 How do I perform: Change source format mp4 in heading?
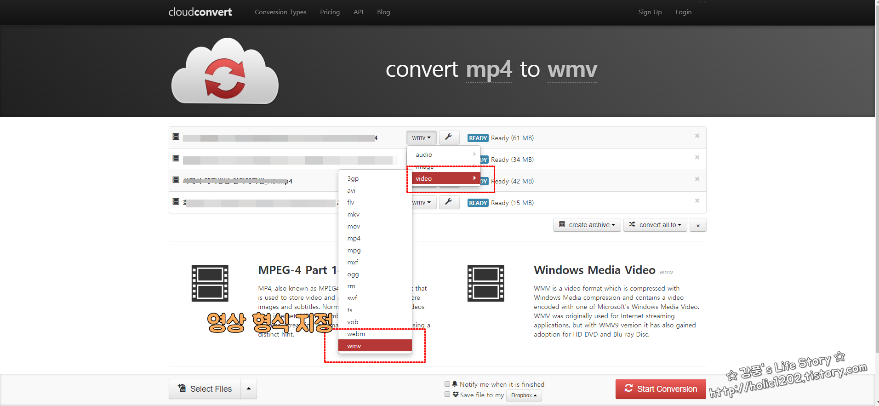[x=489, y=70]
